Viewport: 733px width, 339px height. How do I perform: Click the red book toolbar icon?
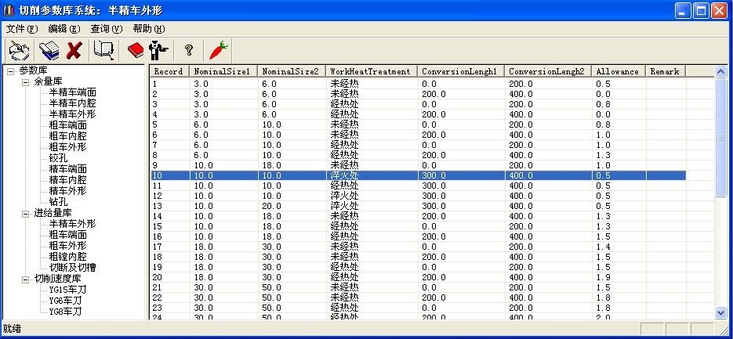pos(135,51)
